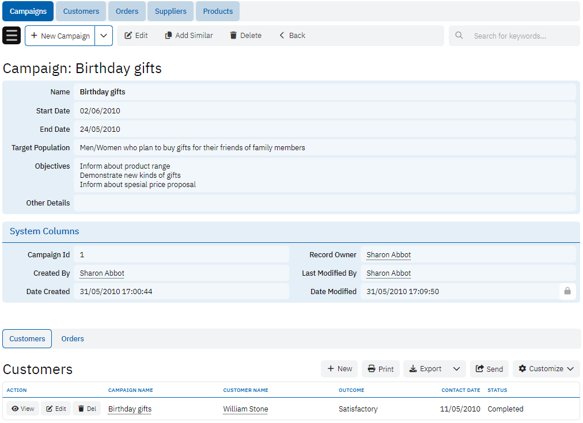Screen dimensions: 583x423
Task: Print the Customers list
Action: pyautogui.click(x=380, y=369)
